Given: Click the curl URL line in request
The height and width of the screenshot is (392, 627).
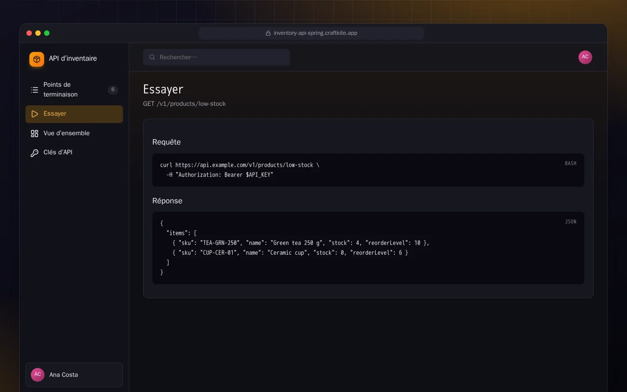Looking at the screenshot, I should [240, 165].
